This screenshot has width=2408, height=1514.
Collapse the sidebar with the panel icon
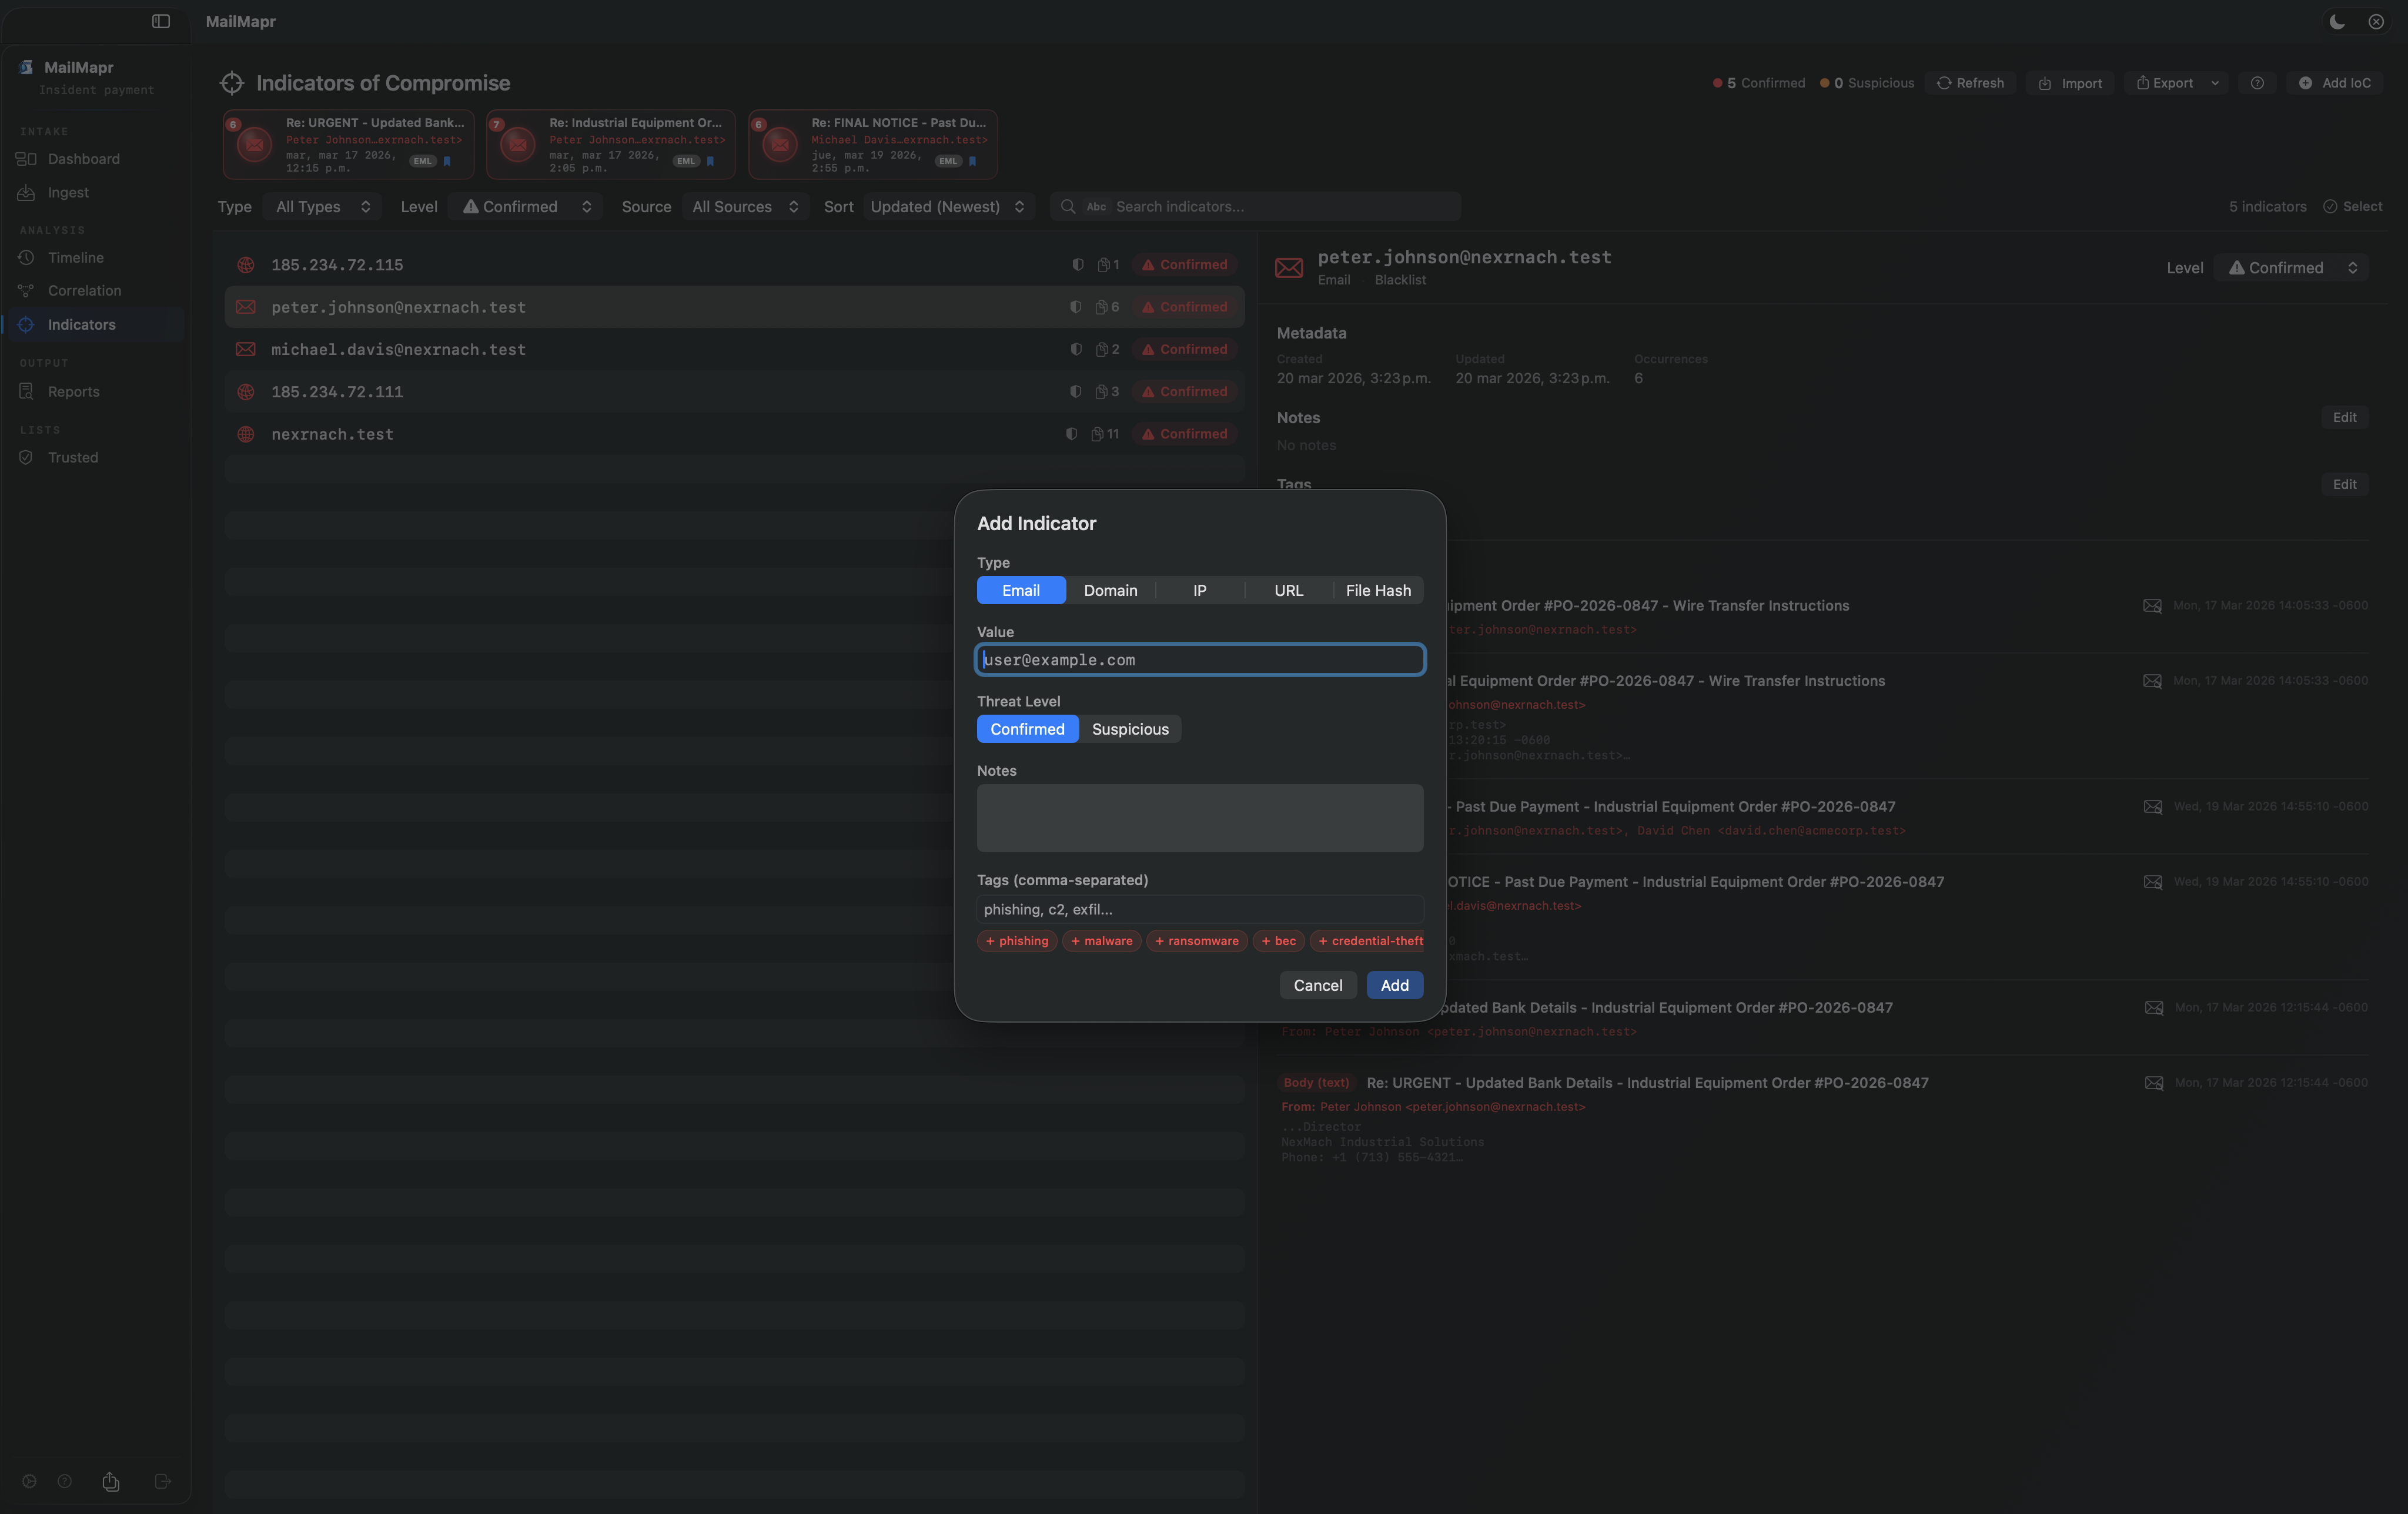click(161, 21)
